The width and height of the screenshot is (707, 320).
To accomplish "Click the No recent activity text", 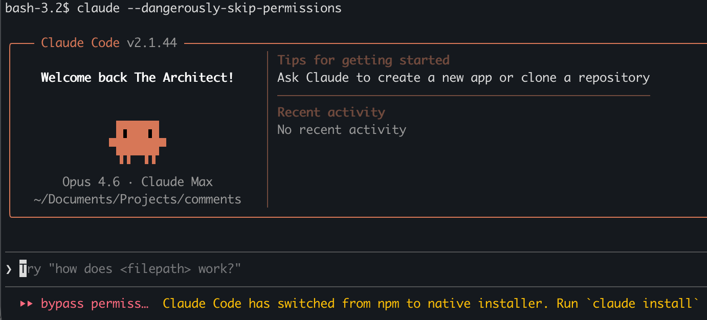I will click(x=341, y=130).
